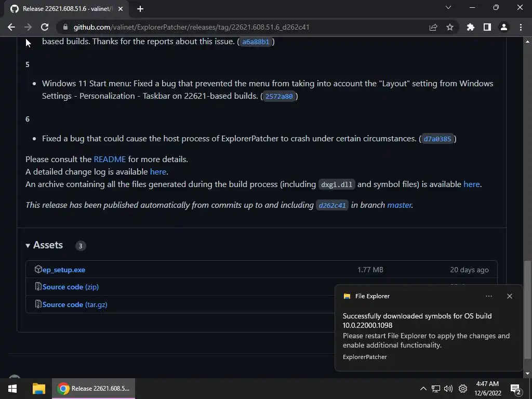Reload the GitHub release page

click(45, 27)
